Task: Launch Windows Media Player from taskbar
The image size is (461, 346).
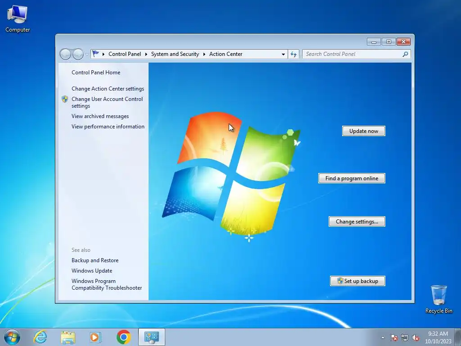Action: tap(95, 337)
